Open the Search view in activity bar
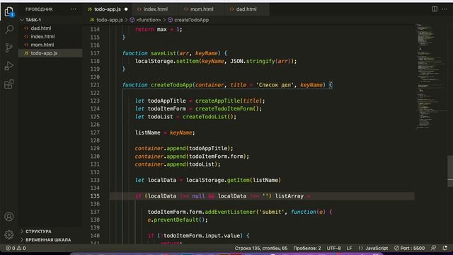Viewport: 453px width, 255px height. [x=9, y=29]
